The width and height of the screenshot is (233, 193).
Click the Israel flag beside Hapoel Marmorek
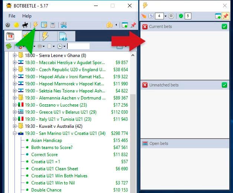pos(21,83)
